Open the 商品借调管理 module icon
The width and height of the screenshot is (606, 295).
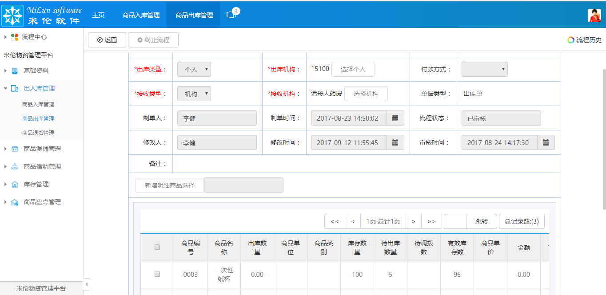pos(15,167)
